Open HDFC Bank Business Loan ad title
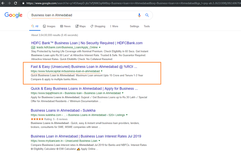 click(x=87, y=43)
